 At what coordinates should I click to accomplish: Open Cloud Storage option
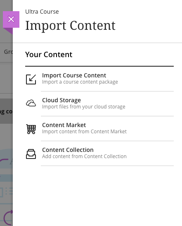[x=99, y=103]
